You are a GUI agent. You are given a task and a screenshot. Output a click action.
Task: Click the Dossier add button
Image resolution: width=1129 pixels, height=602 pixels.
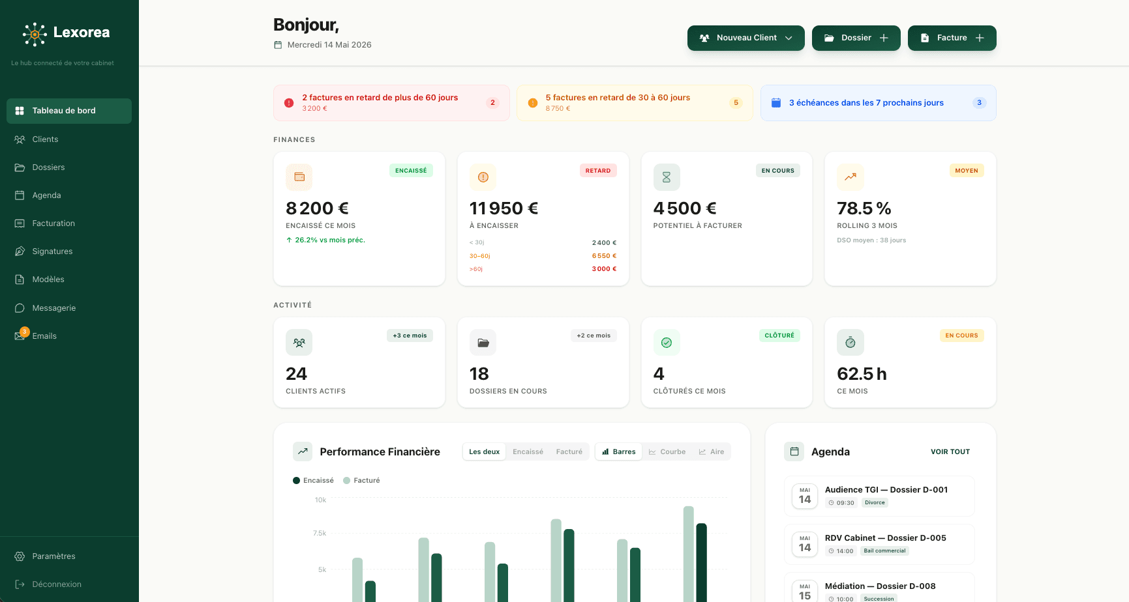tap(856, 38)
